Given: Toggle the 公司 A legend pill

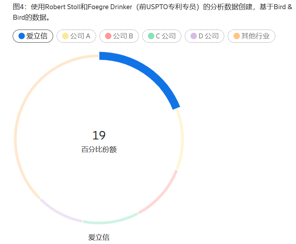Looking at the screenshot, I should point(76,36).
